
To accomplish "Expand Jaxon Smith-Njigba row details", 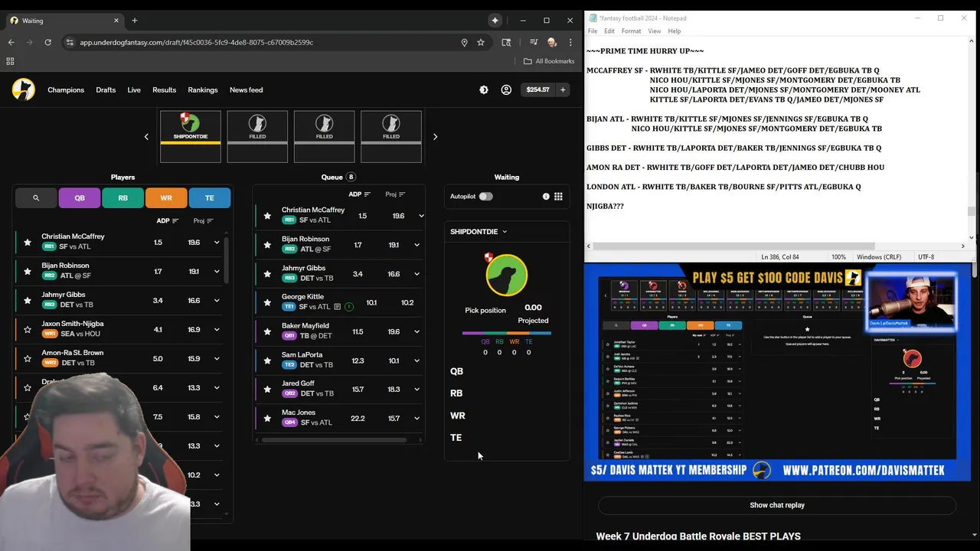I will [x=217, y=330].
